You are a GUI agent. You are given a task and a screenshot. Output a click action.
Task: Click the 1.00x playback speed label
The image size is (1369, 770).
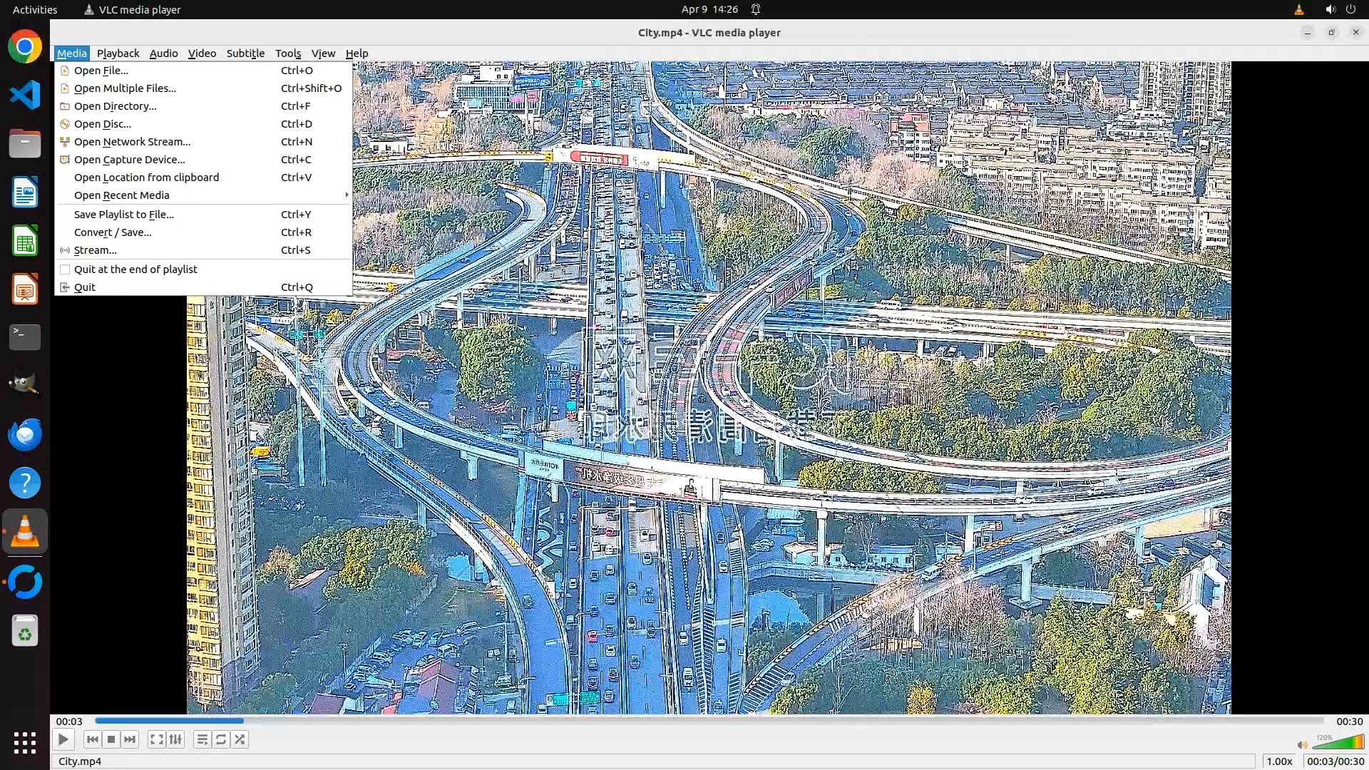point(1279,761)
